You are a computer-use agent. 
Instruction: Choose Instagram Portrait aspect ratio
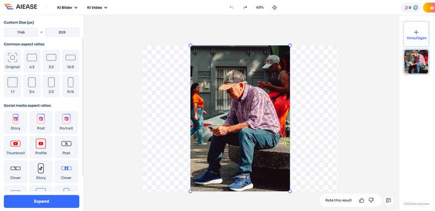66,122
